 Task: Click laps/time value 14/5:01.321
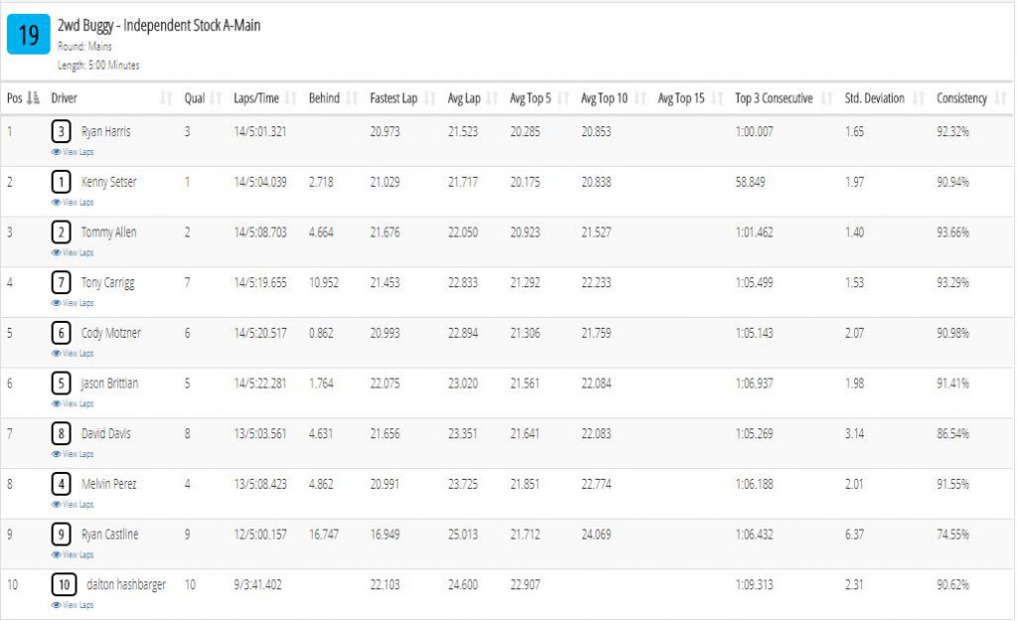click(259, 132)
